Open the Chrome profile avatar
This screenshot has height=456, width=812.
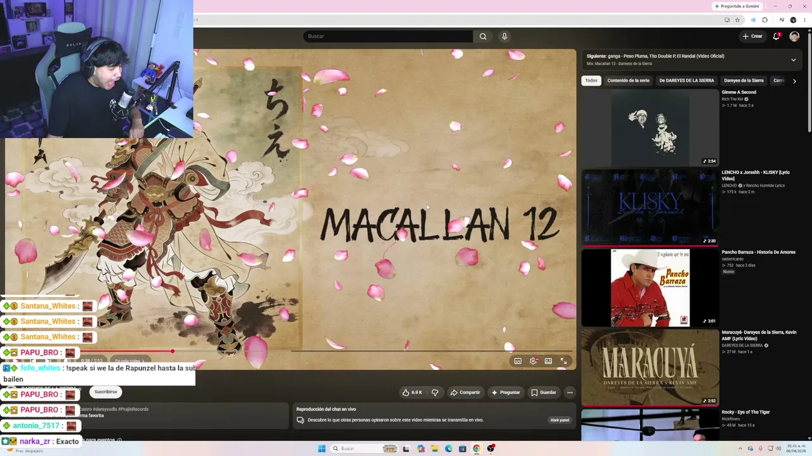click(793, 20)
